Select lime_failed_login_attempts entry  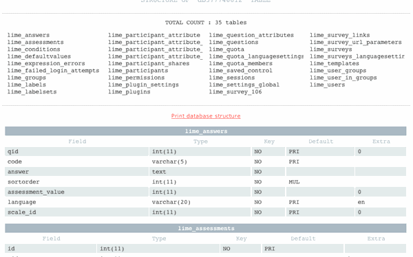[x=53, y=71]
